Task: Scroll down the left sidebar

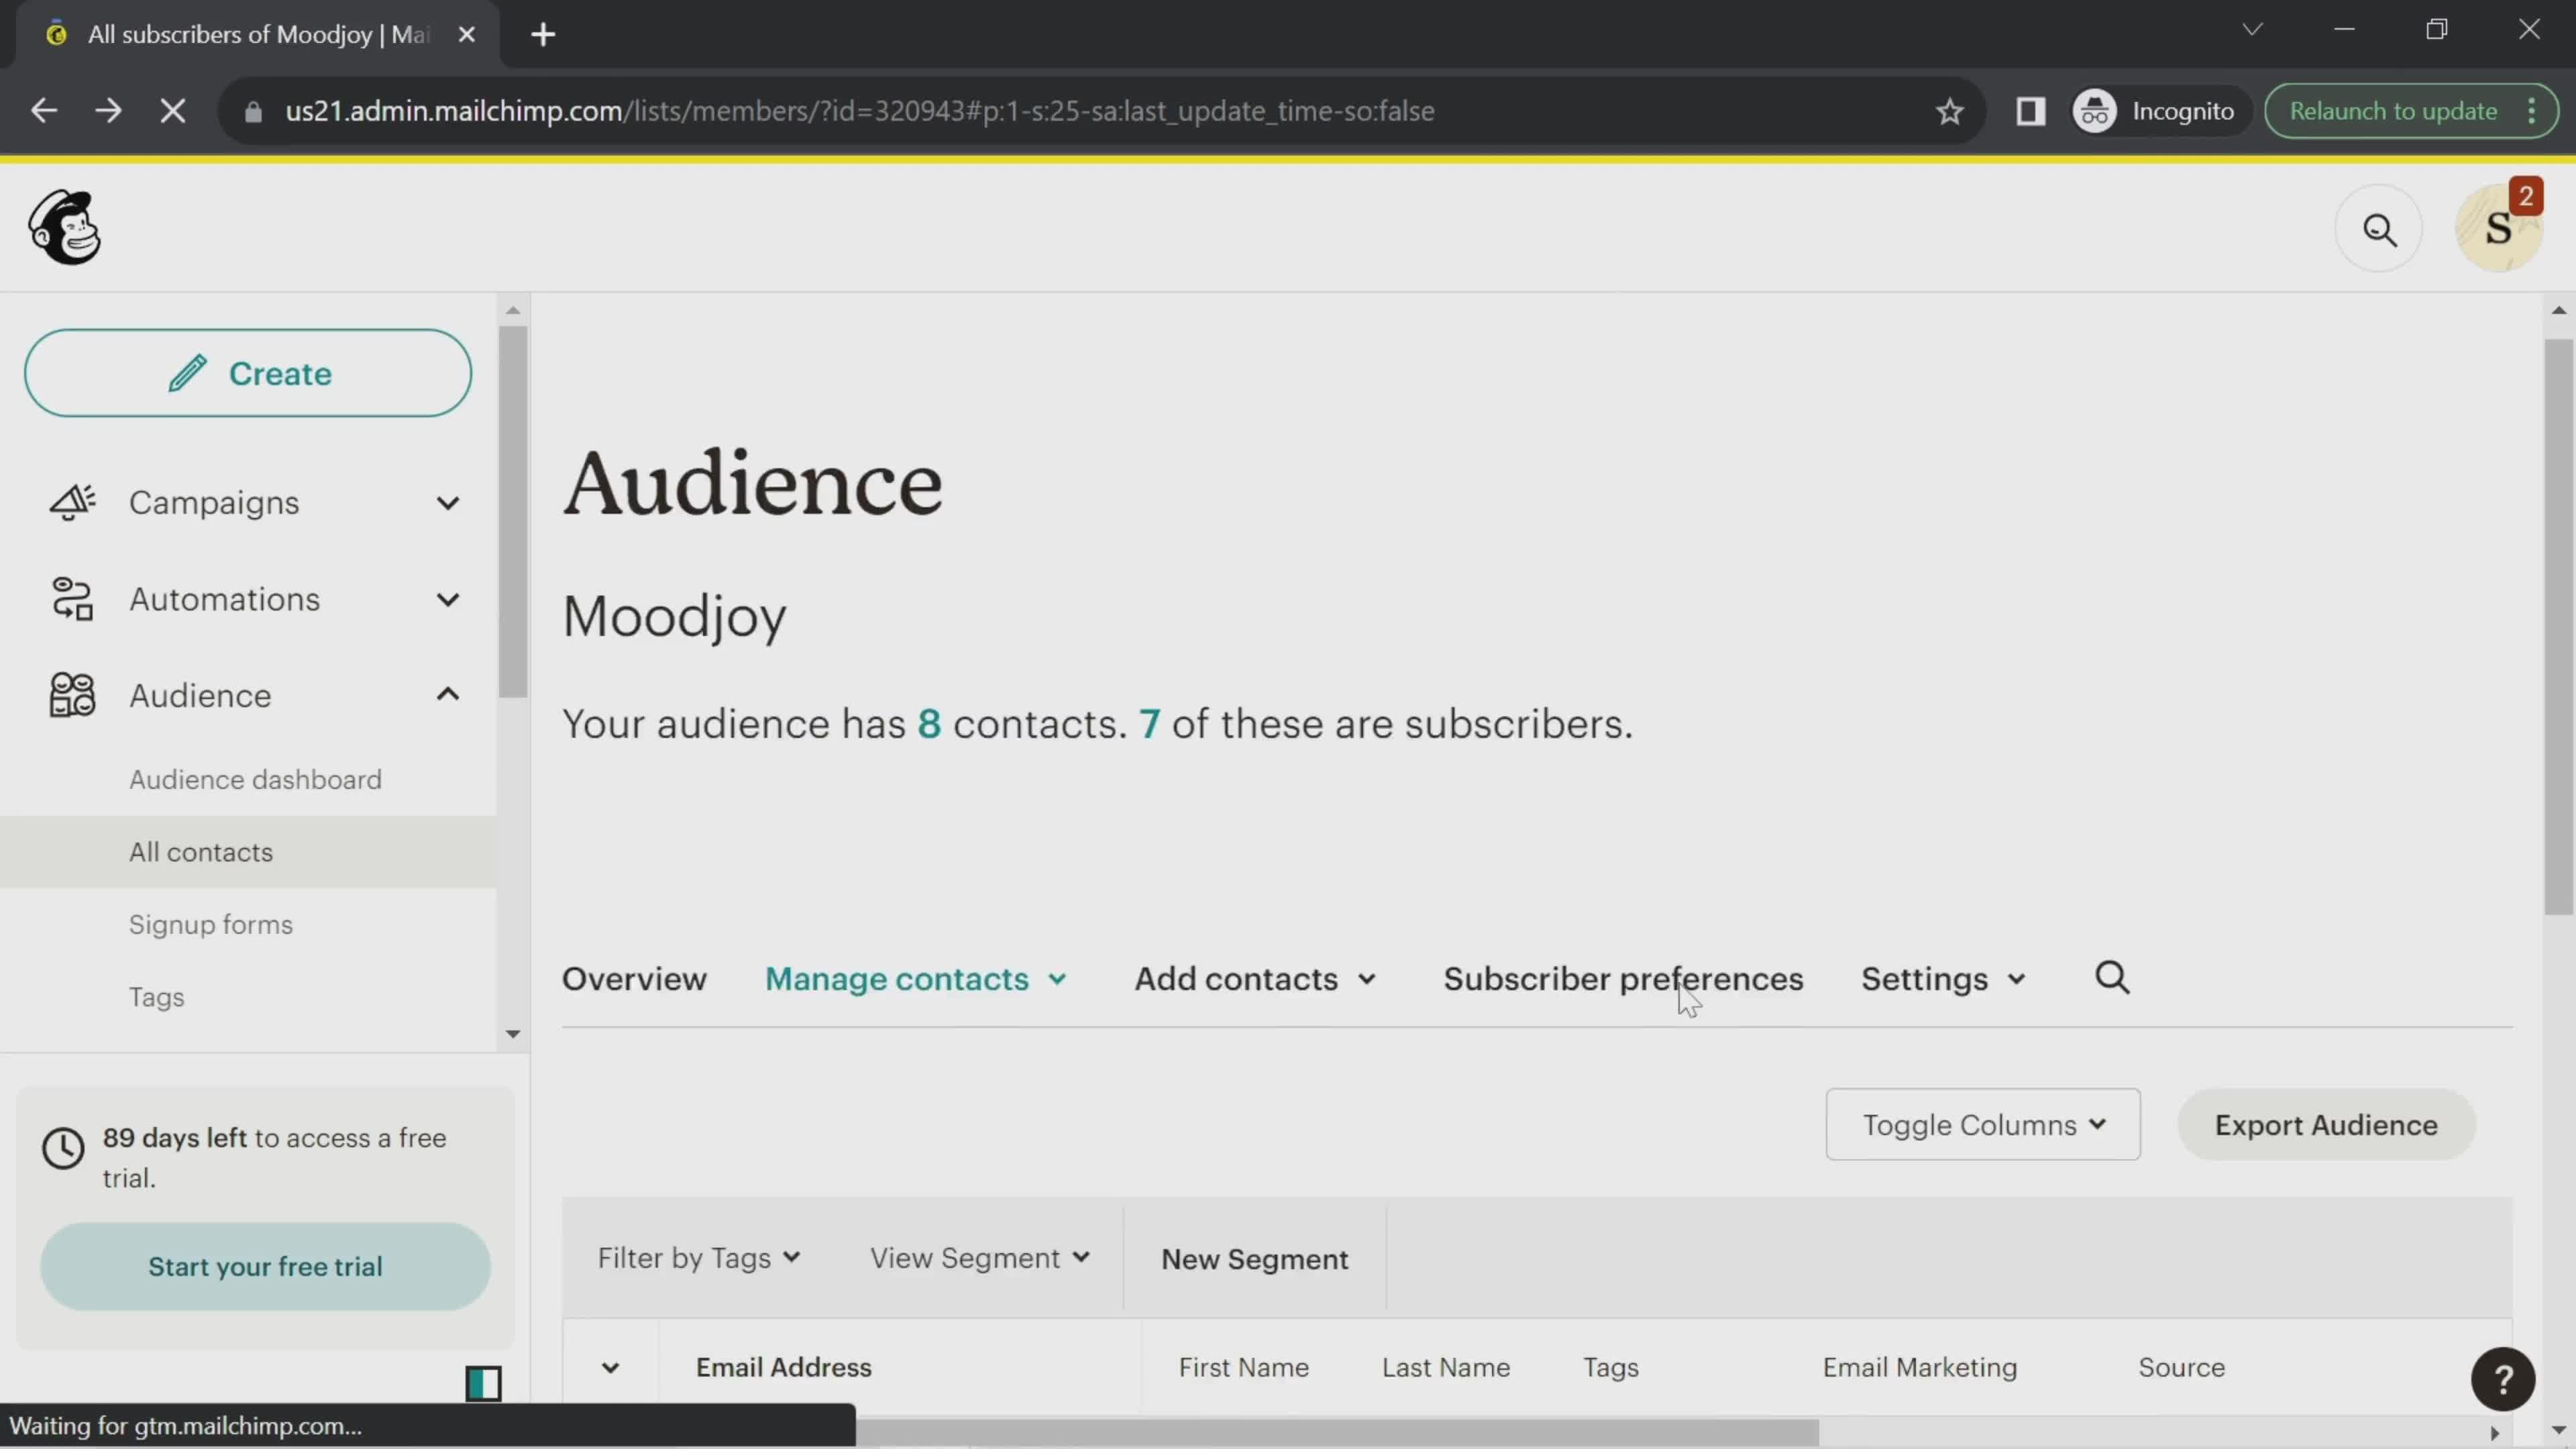Action: (x=510, y=1033)
